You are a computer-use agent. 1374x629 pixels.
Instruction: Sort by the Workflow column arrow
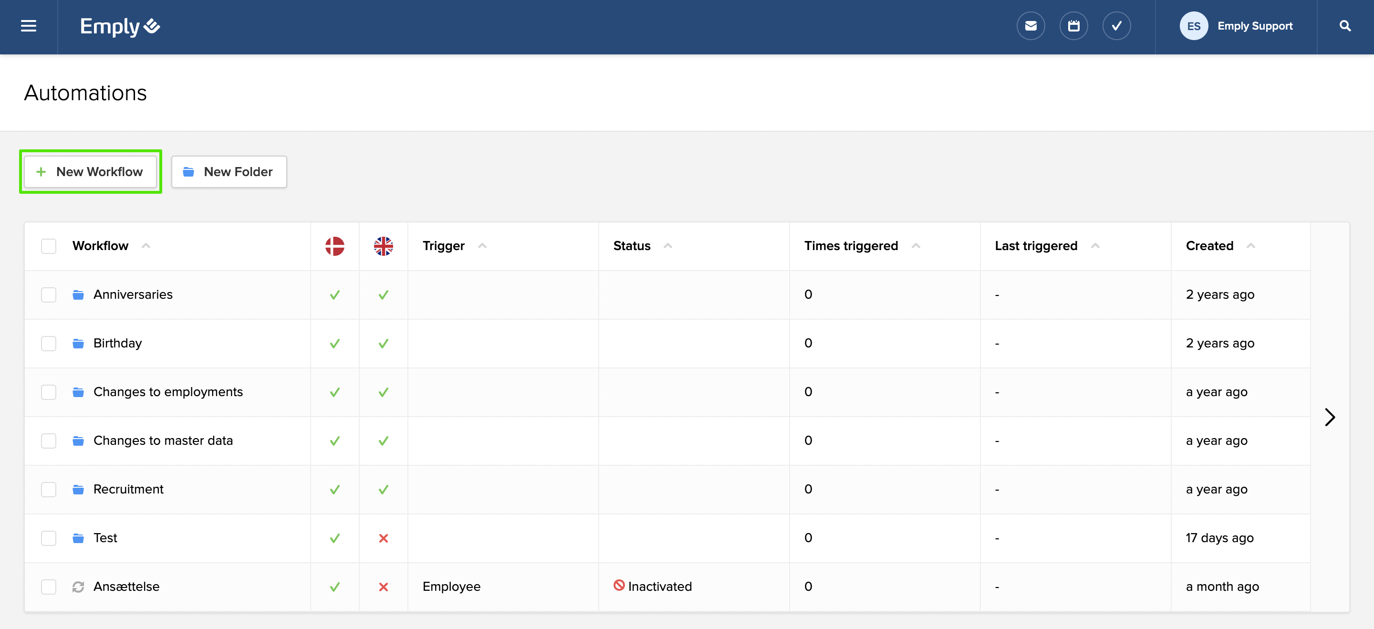[x=146, y=246]
